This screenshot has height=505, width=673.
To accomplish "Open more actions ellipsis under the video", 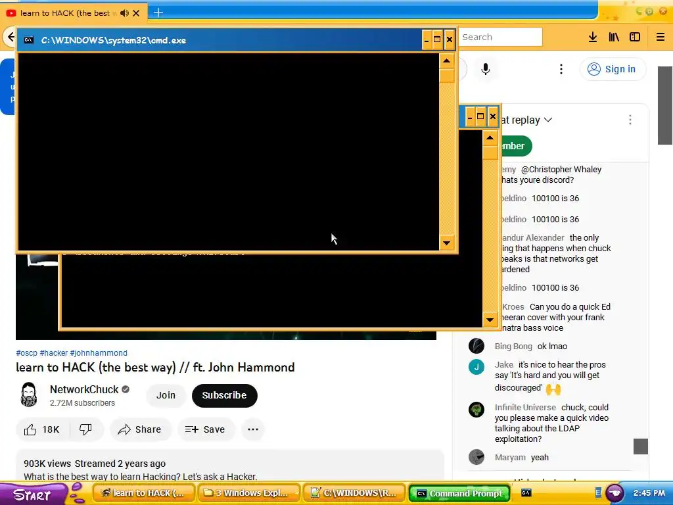I will tap(253, 429).
